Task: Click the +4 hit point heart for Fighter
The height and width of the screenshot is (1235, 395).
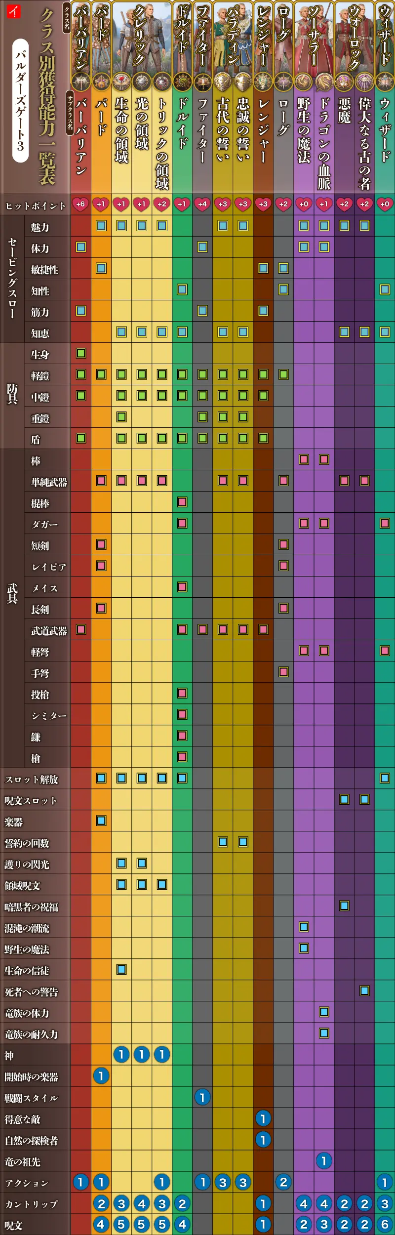Action: point(202,204)
